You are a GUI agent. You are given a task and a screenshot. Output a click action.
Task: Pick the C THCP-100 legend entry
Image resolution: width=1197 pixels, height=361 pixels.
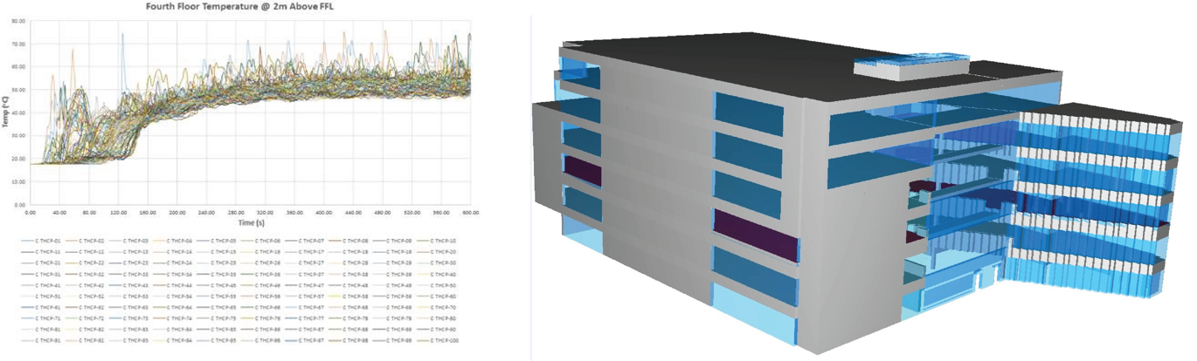click(x=445, y=341)
